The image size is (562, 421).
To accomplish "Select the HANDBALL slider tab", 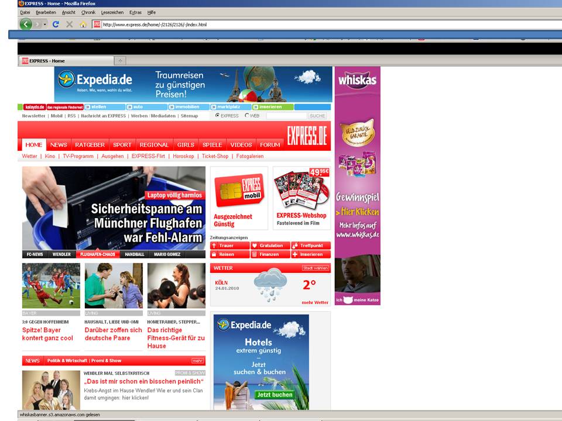I will click(x=135, y=254).
